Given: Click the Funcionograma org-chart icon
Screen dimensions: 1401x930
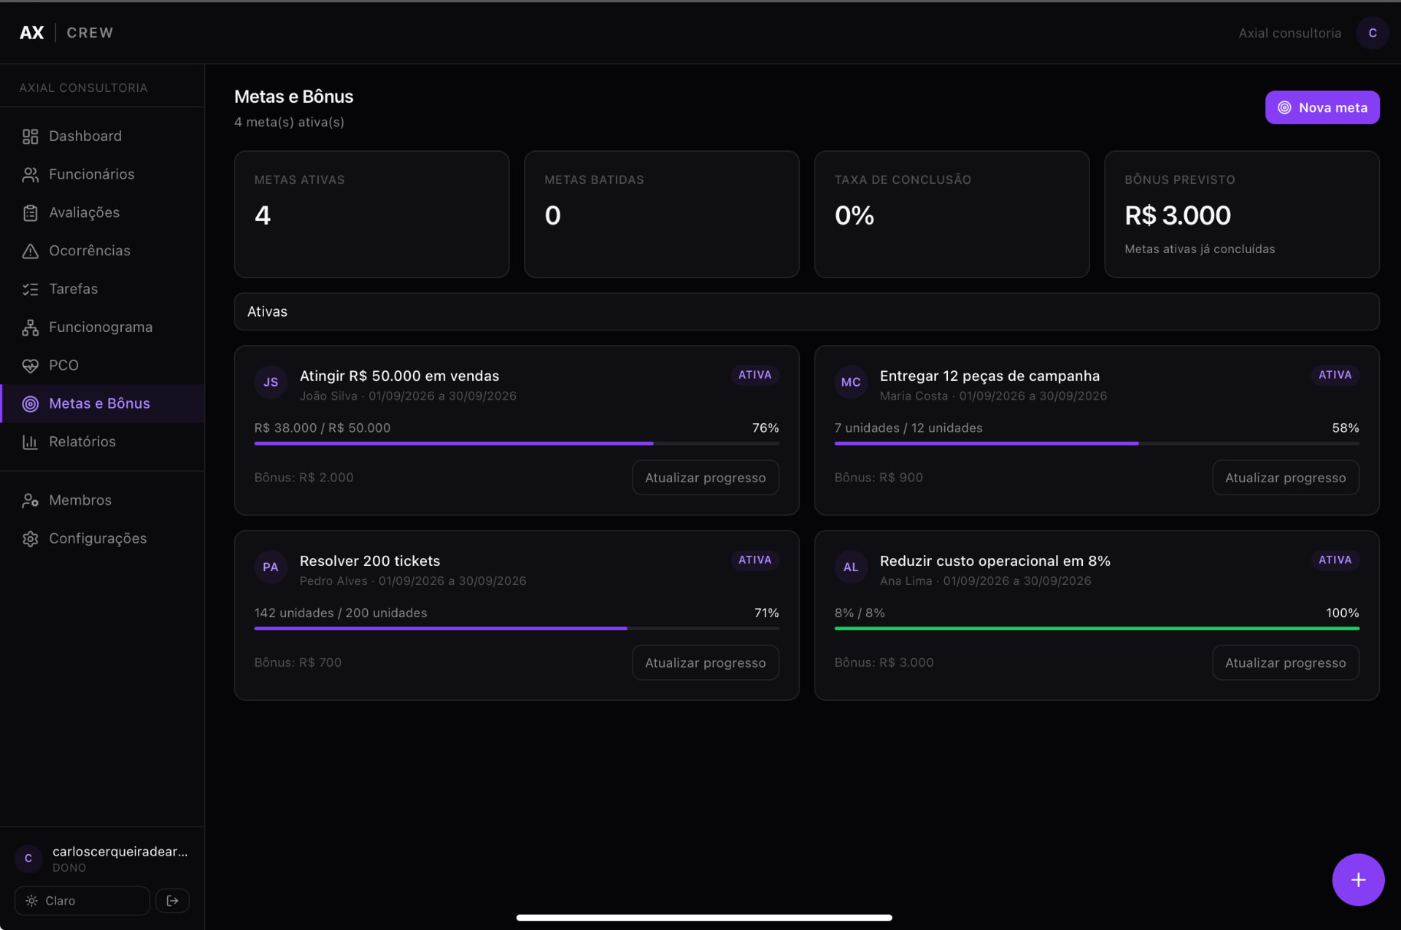Looking at the screenshot, I should coord(30,328).
